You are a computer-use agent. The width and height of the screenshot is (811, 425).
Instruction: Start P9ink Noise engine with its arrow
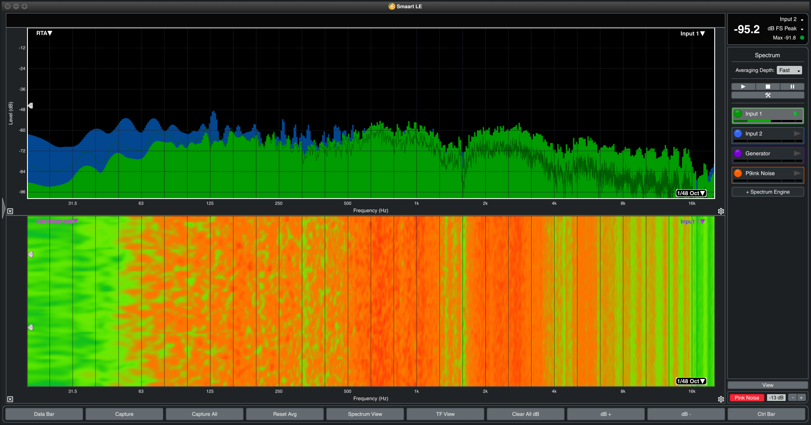(797, 173)
